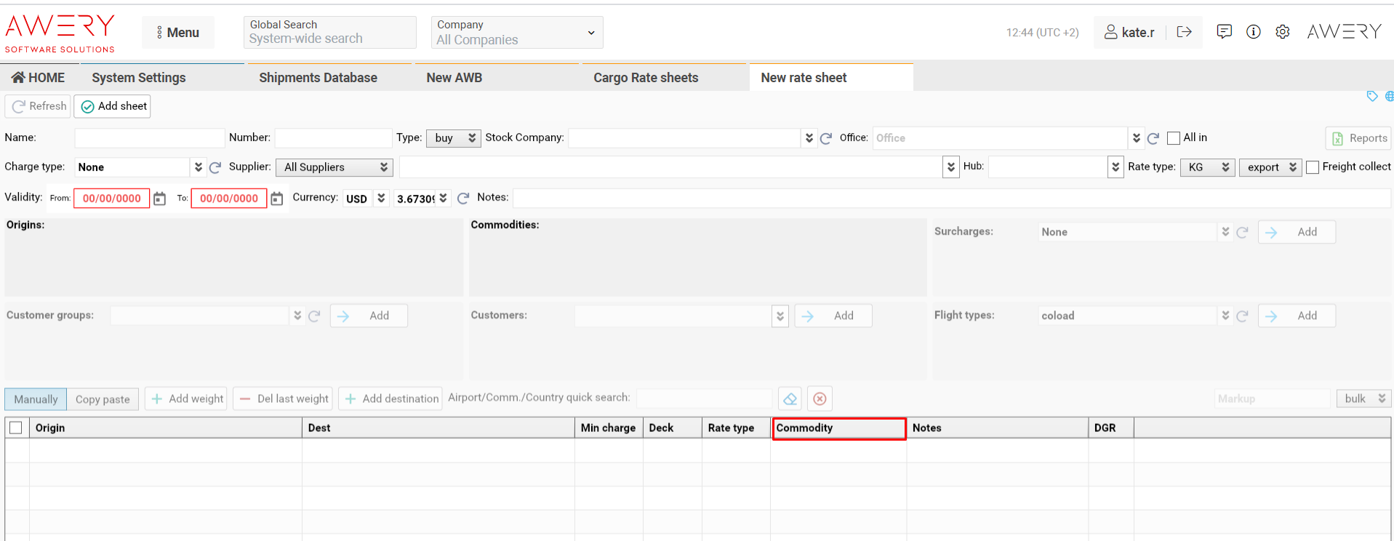Open the Company All Companies selector
Screen dimensions: 1394x541
pyautogui.click(x=516, y=33)
